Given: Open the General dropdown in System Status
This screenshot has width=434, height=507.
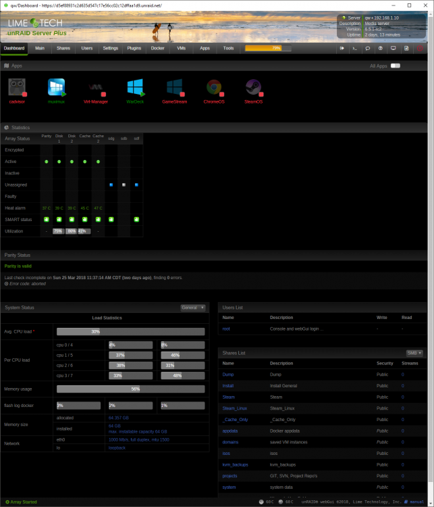Looking at the screenshot, I should [x=192, y=308].
